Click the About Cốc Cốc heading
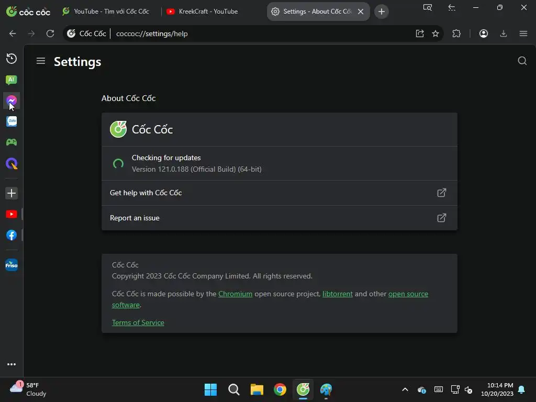Viewport: 536px width, 402px height. click(x=129, y=98)
